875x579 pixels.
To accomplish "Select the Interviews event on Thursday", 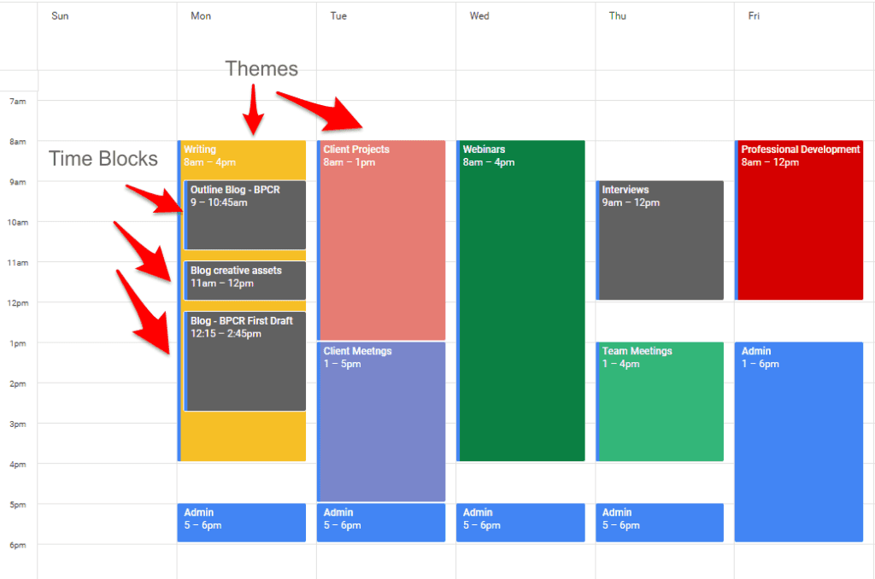I will tap(661, 240).
